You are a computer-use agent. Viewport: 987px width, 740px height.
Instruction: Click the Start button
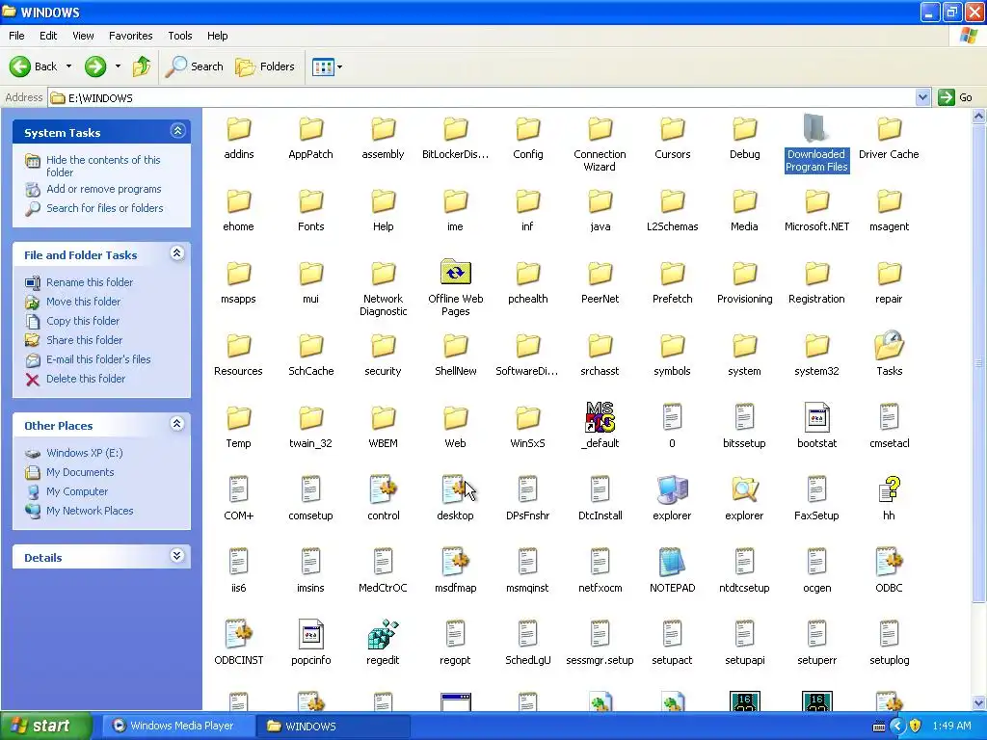[x=45, y=726]
